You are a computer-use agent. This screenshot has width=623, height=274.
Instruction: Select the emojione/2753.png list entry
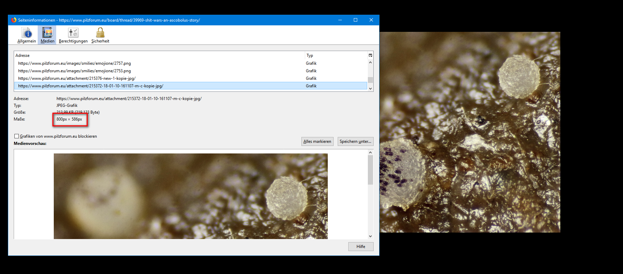(74, 71)
